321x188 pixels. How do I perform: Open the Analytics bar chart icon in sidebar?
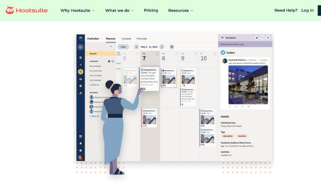(81, 93)
